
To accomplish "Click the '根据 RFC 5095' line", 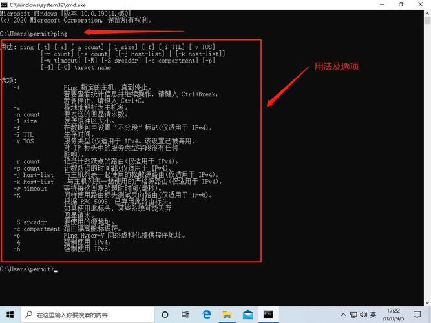I will pos(118,202).
